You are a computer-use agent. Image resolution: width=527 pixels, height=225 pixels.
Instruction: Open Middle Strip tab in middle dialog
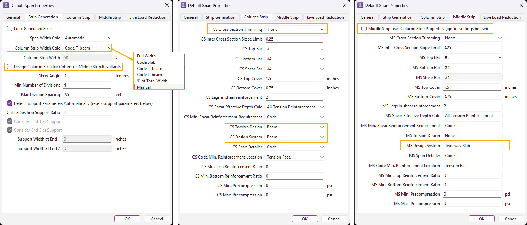pyautogui.click(x=287, y=17)
